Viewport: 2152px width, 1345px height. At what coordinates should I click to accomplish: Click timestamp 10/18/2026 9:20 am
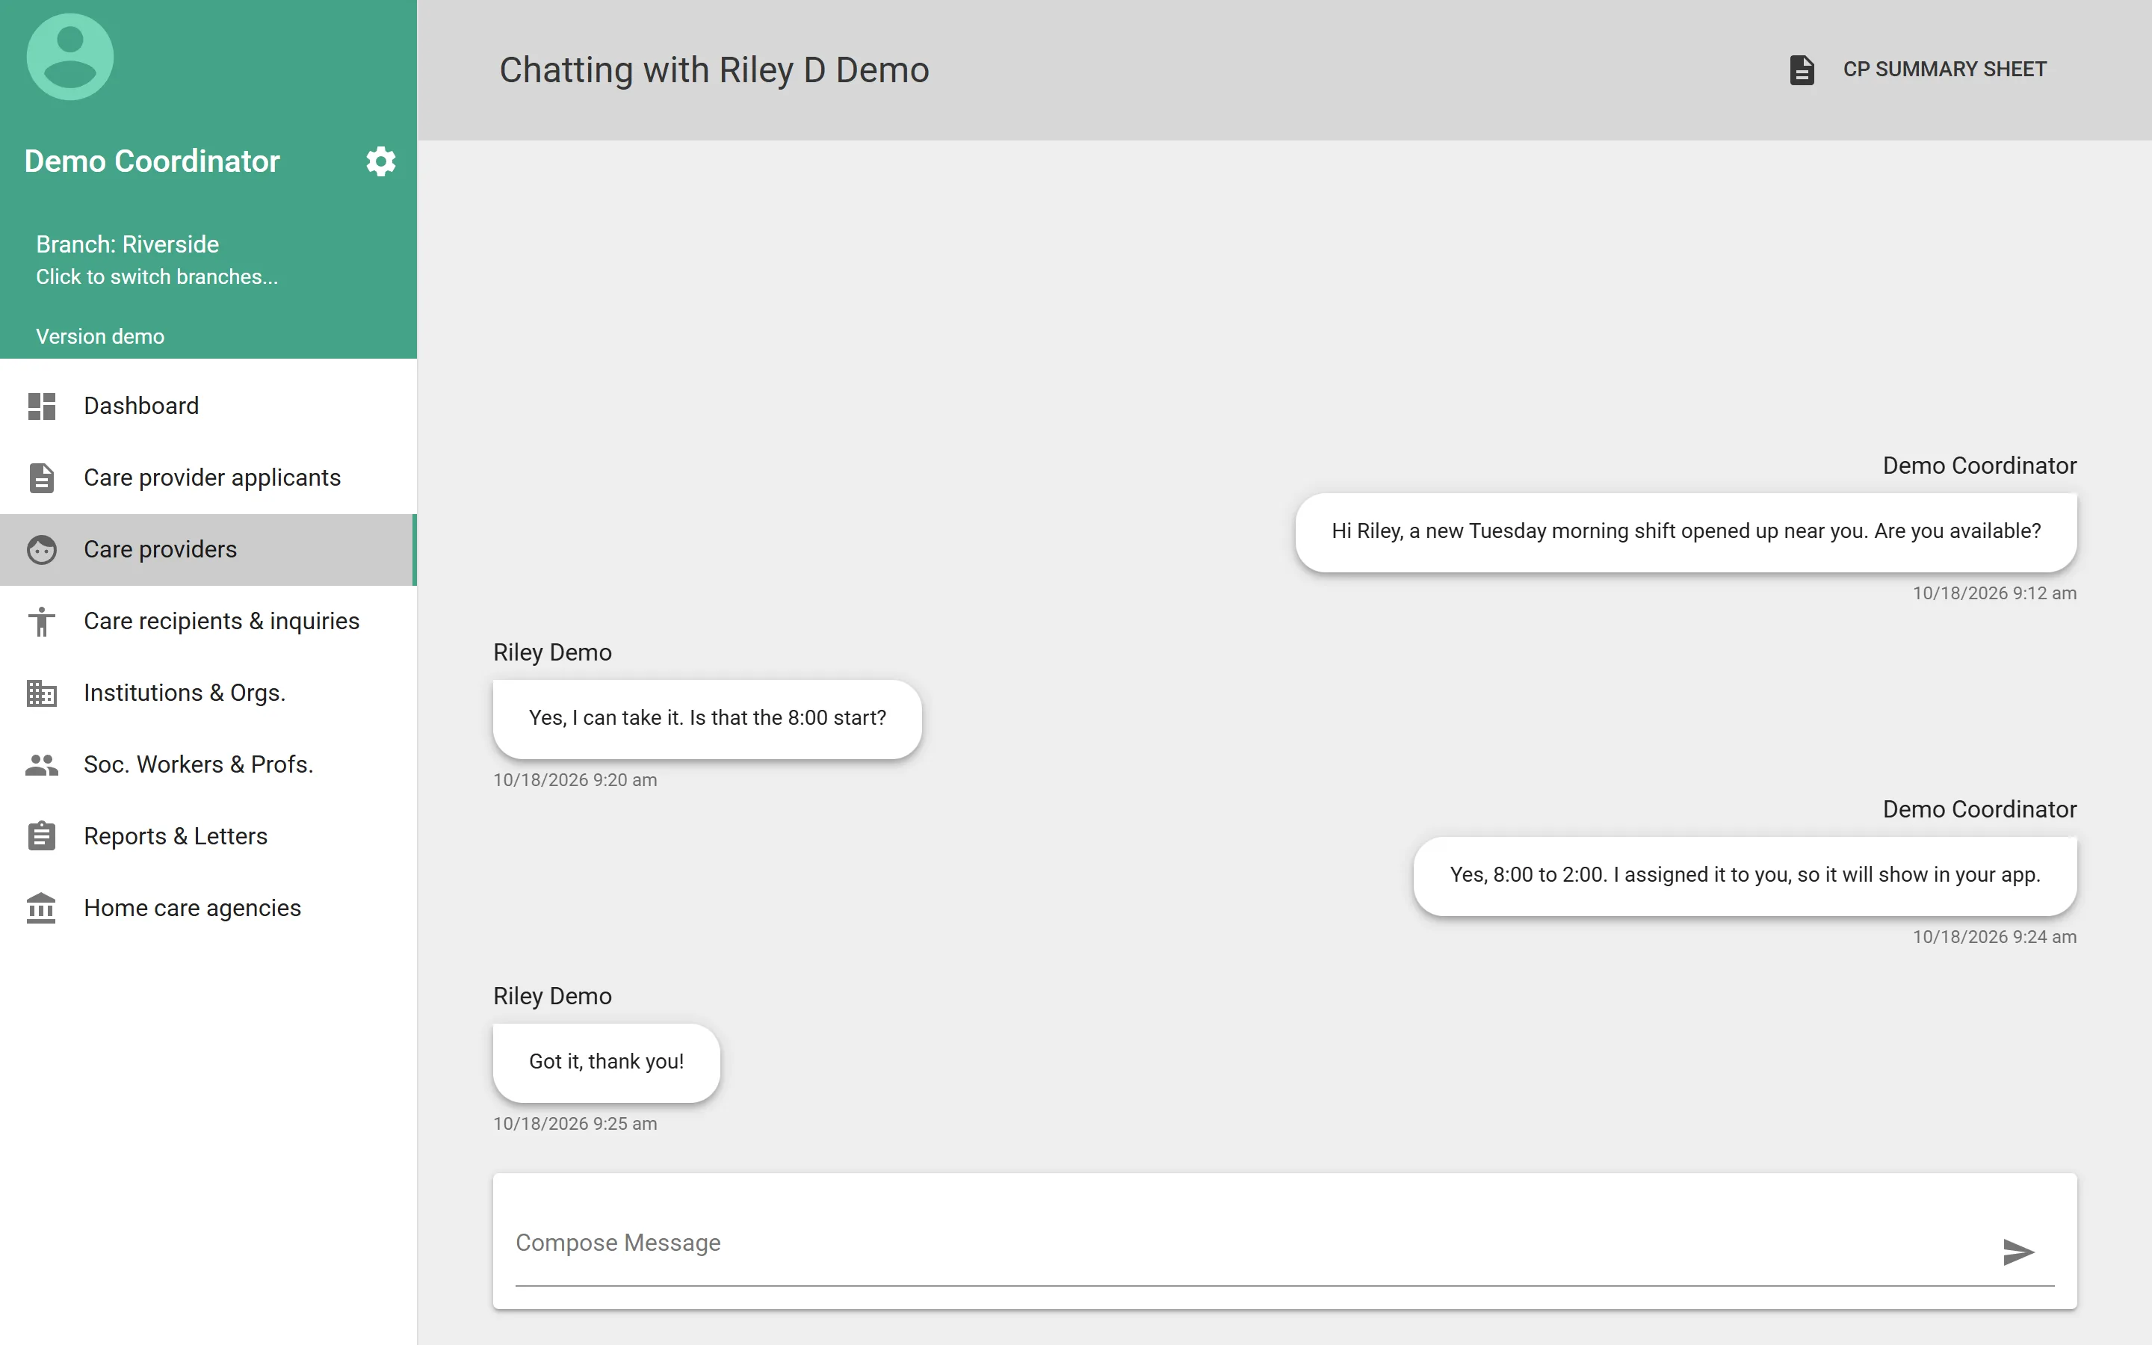(x=575, y=780)
